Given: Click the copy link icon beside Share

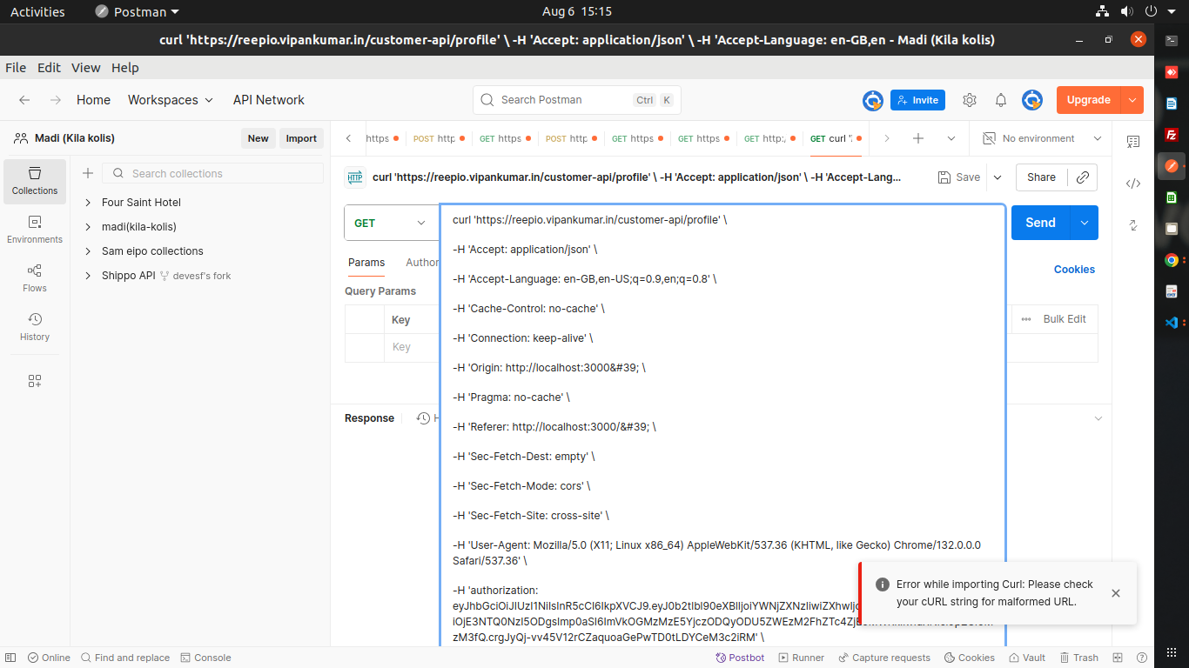Looking at the screenshot, I should [1083, 177].
